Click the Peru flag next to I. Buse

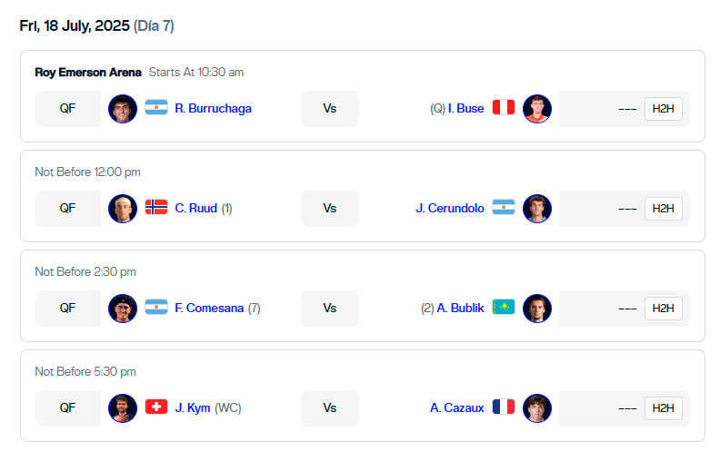504,107
